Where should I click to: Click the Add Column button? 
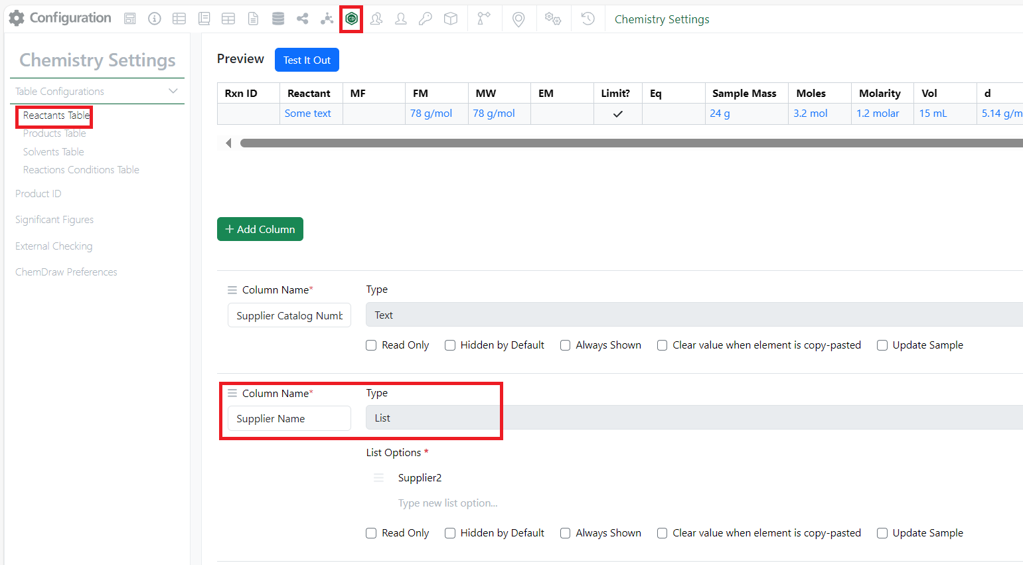[x=260, y=228]
